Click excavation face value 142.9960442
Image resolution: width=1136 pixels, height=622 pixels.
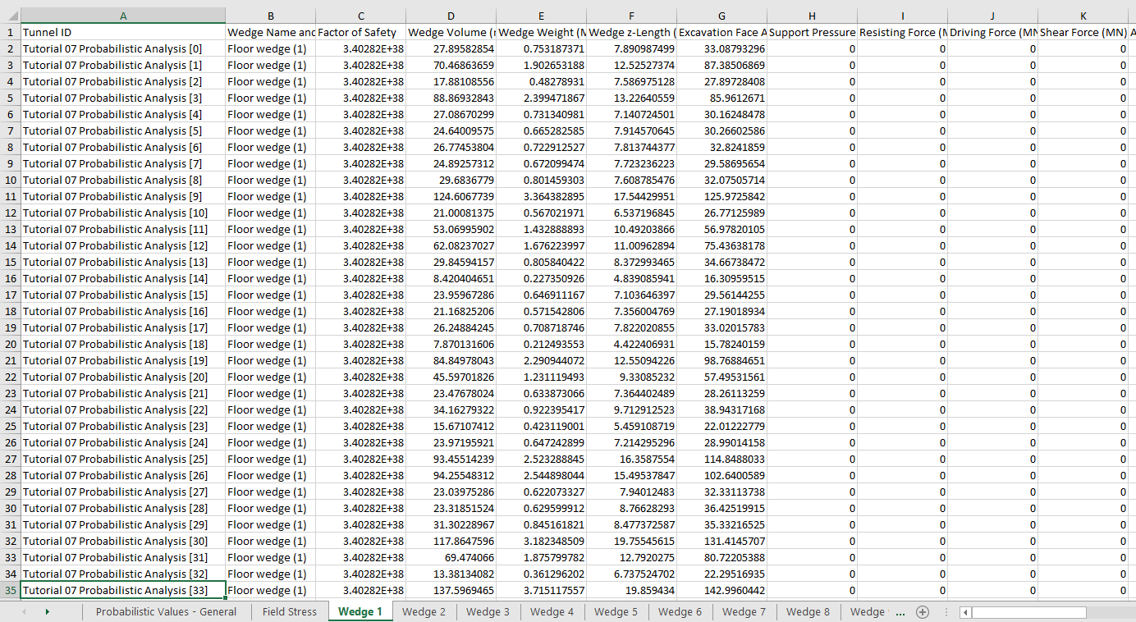pyautogui.click(x=722, y=590)
